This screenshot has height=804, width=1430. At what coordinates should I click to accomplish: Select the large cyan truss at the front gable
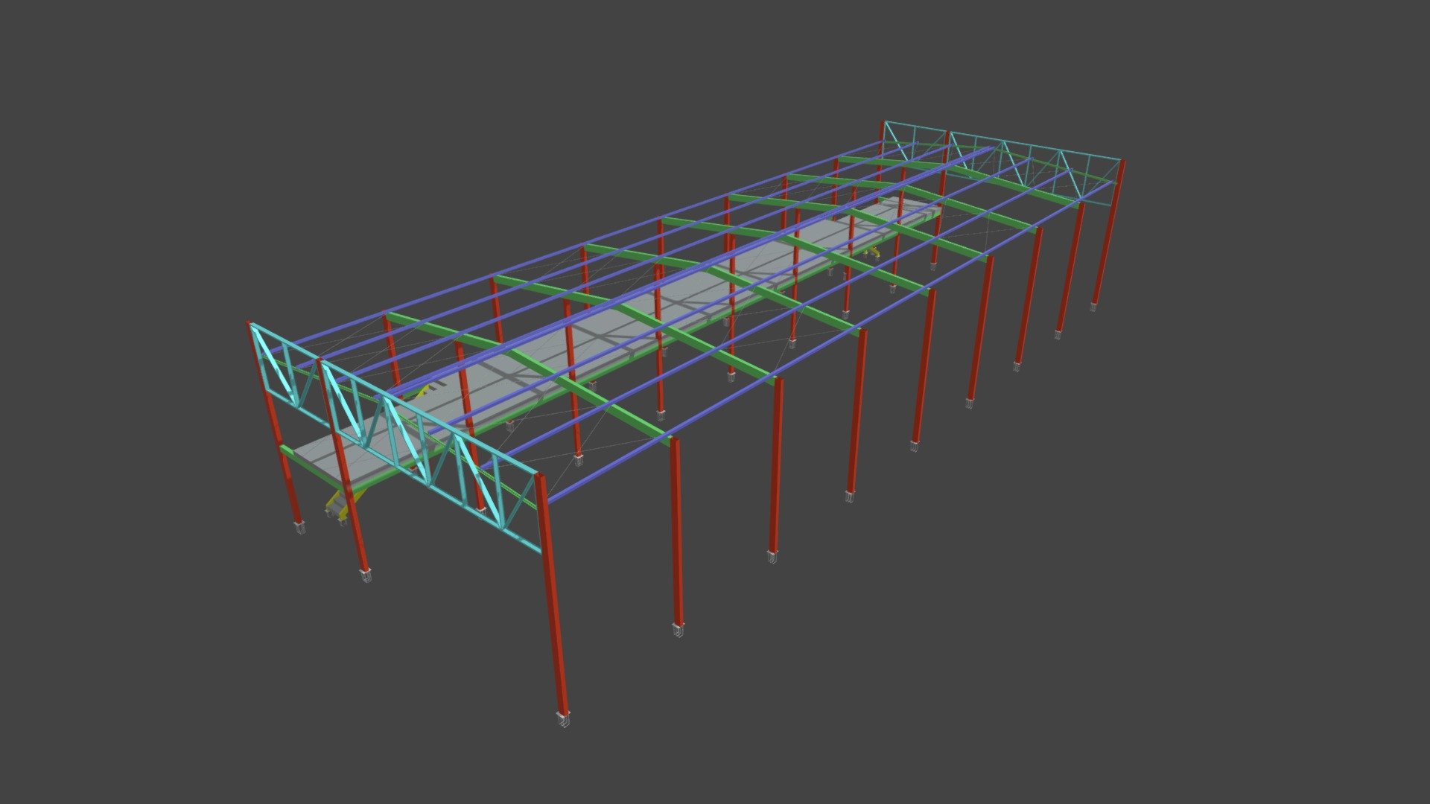(430, 456)
